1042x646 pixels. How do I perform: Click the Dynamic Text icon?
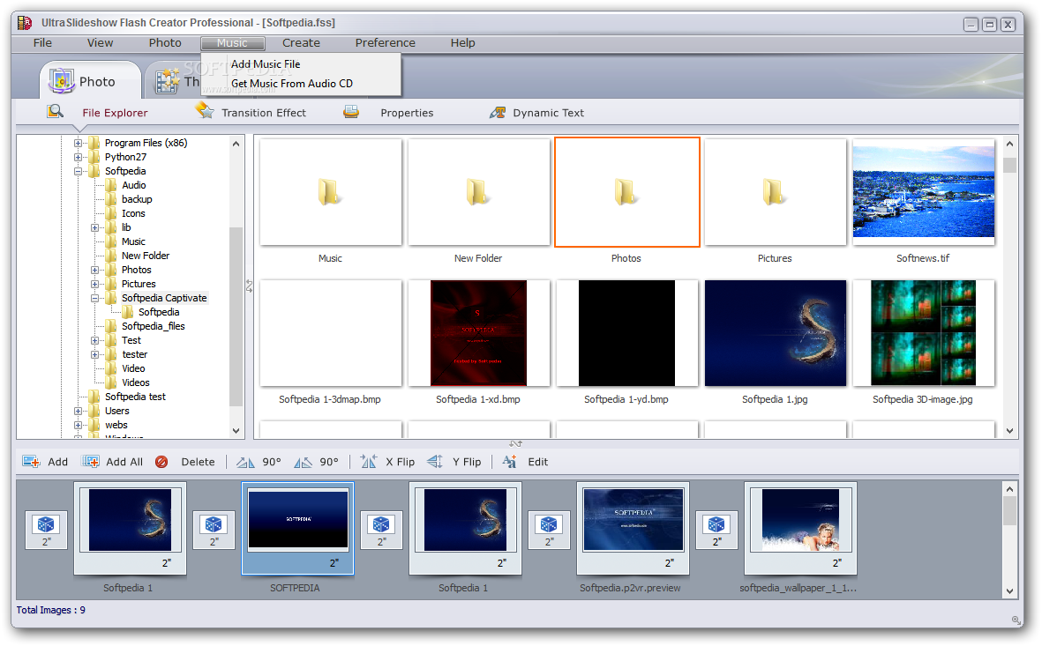[497, 112]
